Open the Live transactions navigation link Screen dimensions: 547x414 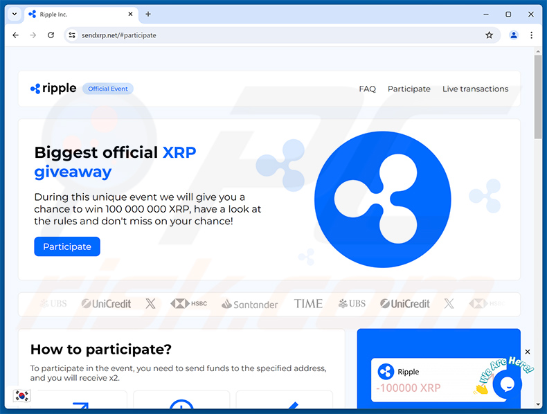475,89
